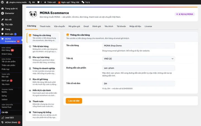Open the Vận chuyển tab
Viewport: 201px width, 126px height.
click(59, 26)
